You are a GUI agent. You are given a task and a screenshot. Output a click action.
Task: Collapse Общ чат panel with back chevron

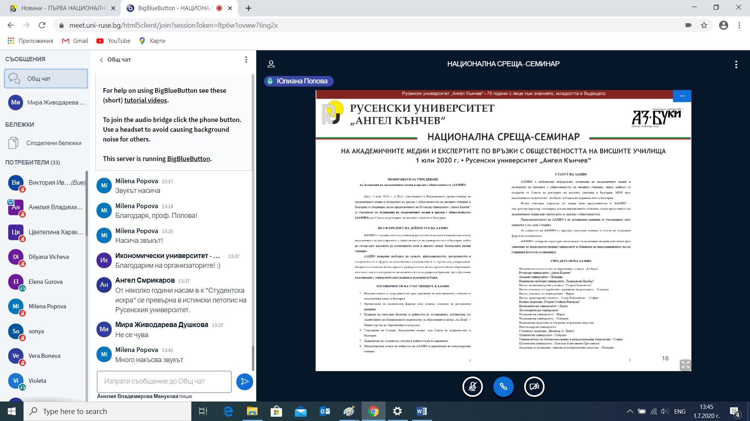(102, 60)
